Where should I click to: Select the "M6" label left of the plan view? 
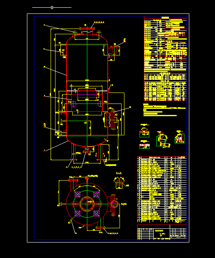tap(58, 205)
